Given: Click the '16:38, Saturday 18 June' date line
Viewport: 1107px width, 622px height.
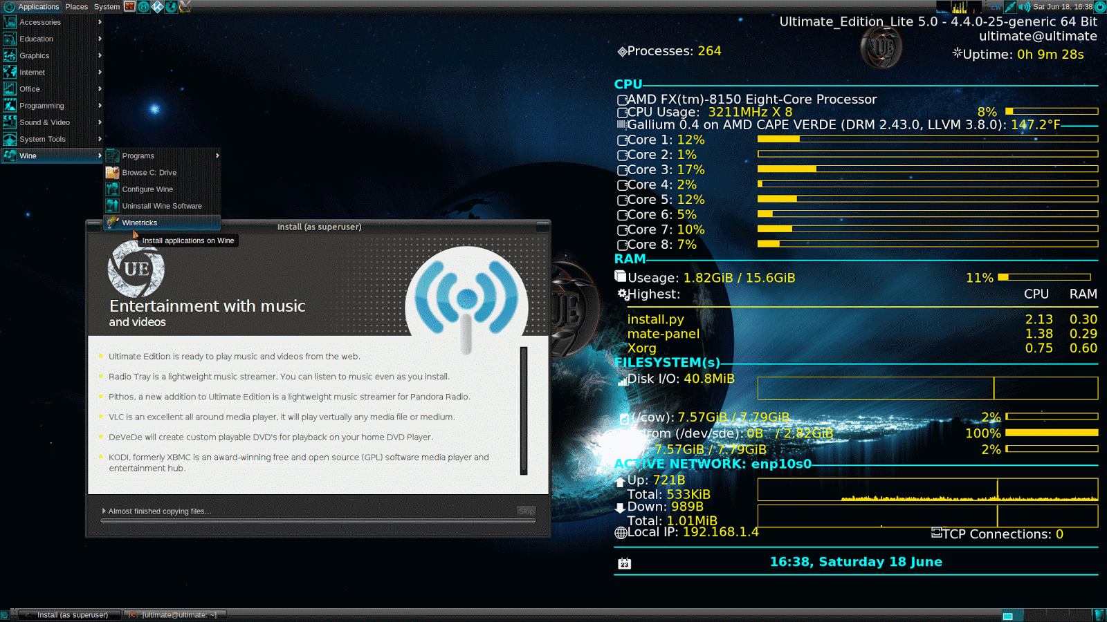Looking at the screenshot, I should coord(856,562).
